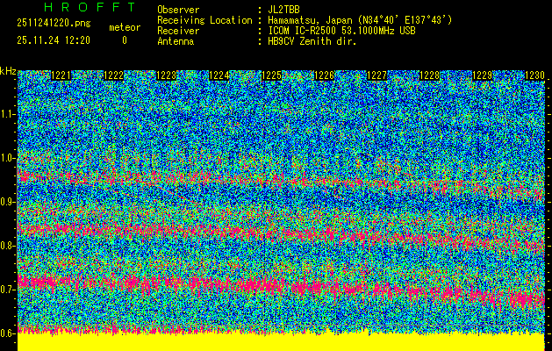
Task: Select the 1230 time marker
Action: click(534, 75)
